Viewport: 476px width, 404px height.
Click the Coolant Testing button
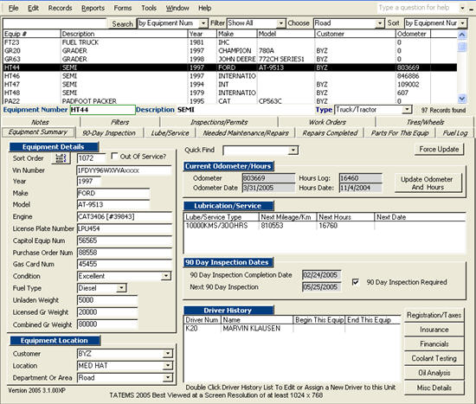coord(434,358)
